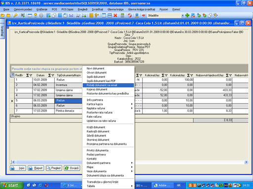This screenshot has width=253, height=189.
Task: Click the person badge toolbar icon
Action: tap(36, 15)
